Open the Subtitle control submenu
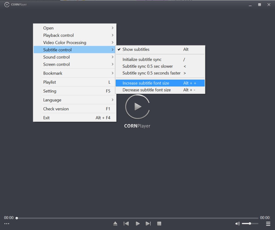 pyautogui.click(x=75, y=50)
